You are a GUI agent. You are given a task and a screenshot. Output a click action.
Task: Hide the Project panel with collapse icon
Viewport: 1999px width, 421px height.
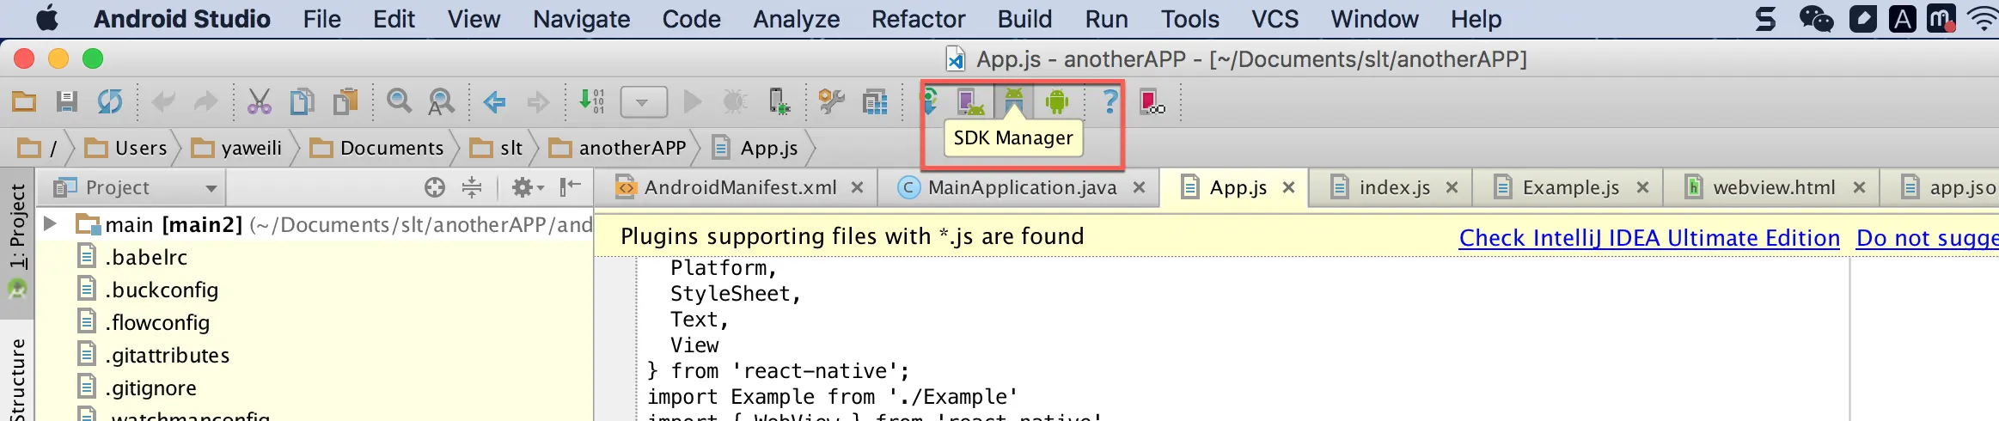point(570,187)
